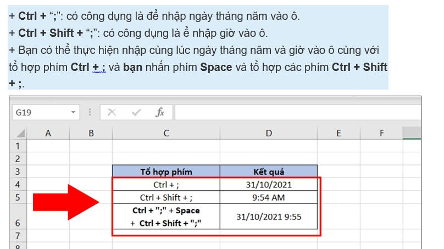Select column F header
The height and width of the screenshot is (249, 444).
tap(381, 134)
